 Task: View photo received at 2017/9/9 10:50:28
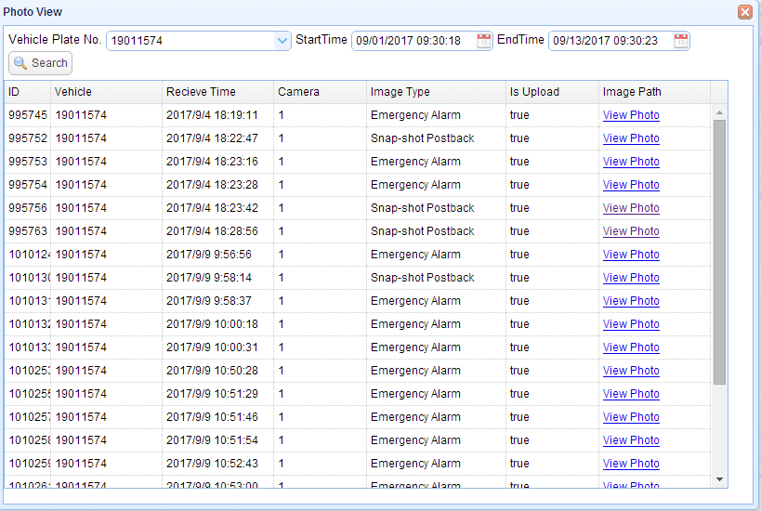point(631,371)
